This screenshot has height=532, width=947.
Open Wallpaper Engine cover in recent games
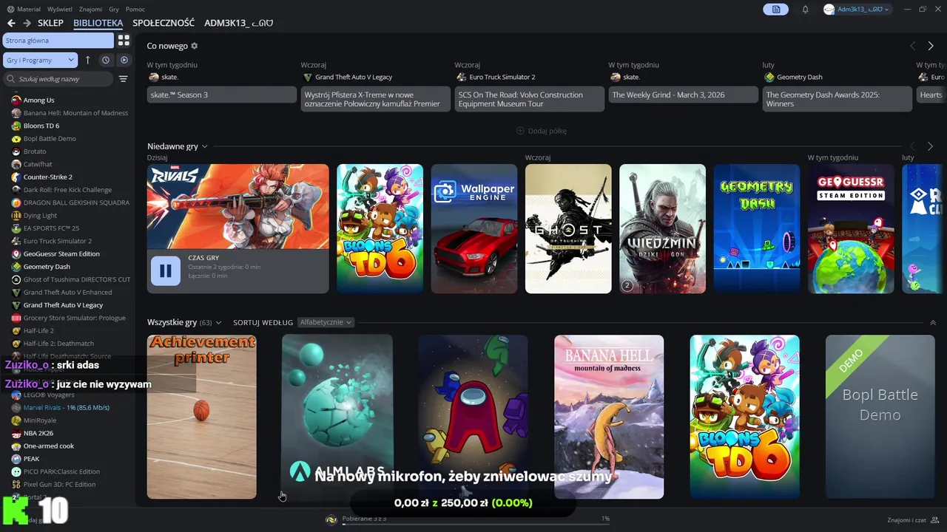click(x=474, y=229)
